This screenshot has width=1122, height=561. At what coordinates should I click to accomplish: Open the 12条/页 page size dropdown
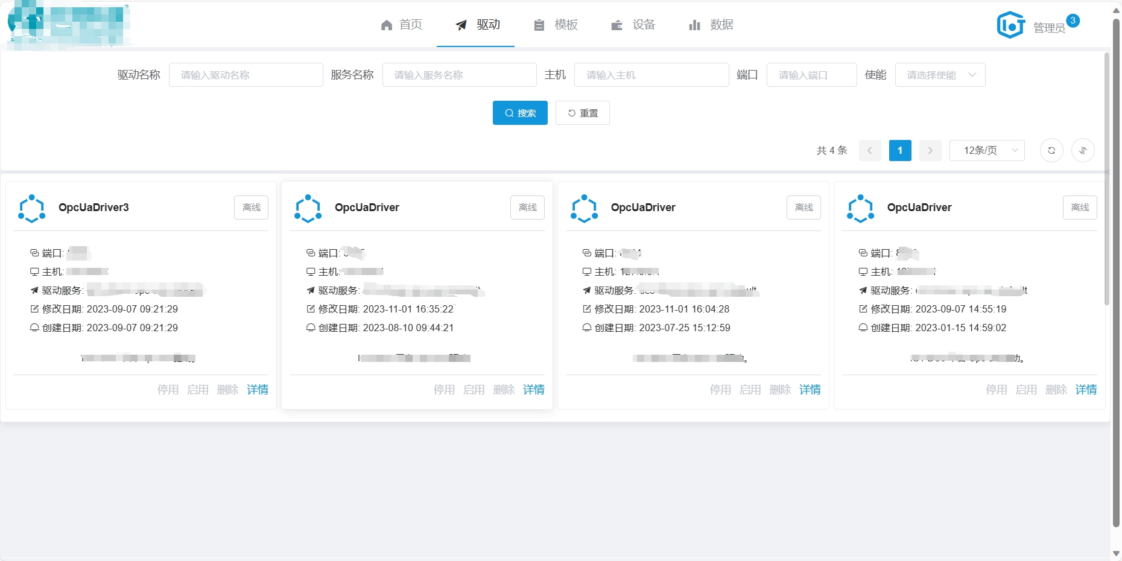pyautogui.click(x=987, y=150)
